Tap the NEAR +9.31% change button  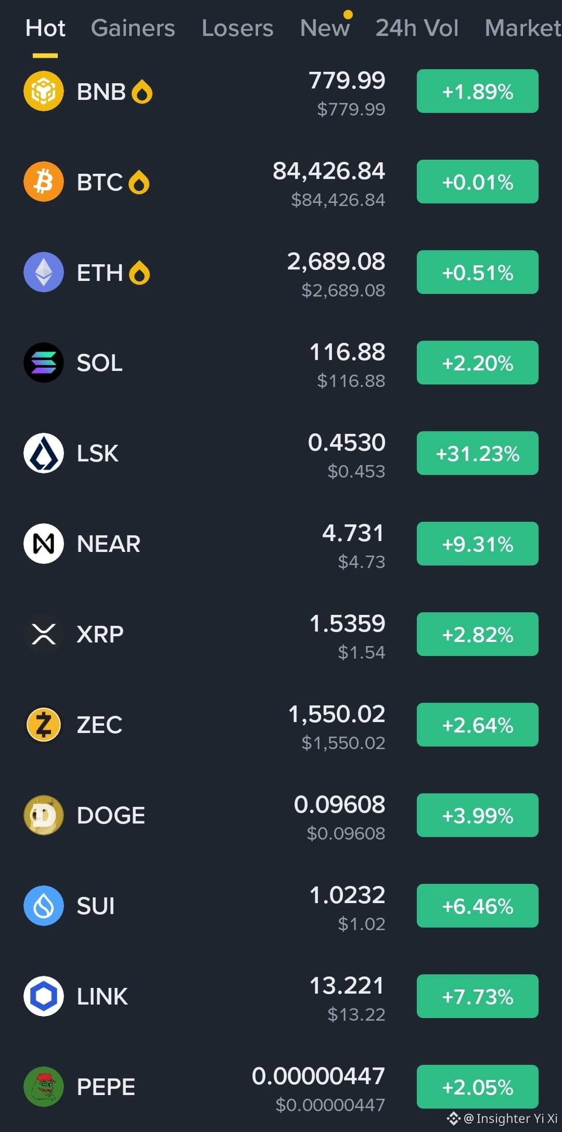[478, 544]
